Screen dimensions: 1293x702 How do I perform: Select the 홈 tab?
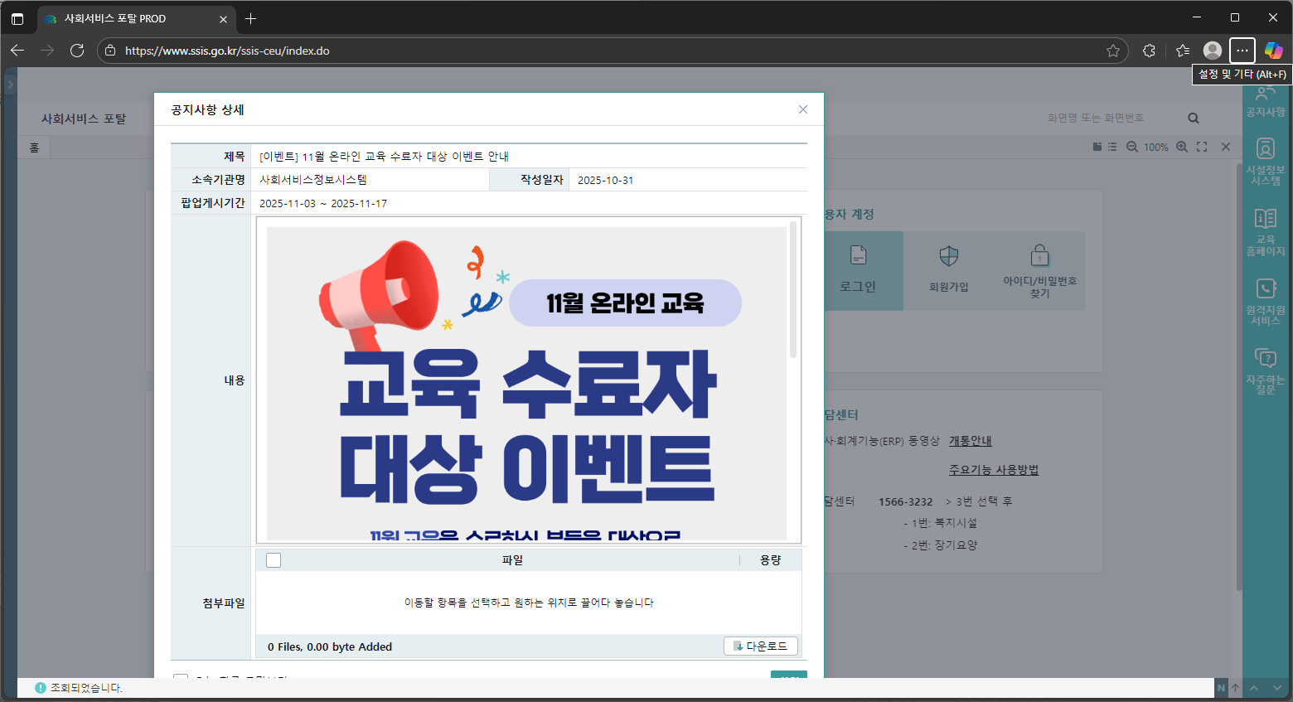point(34,148)
